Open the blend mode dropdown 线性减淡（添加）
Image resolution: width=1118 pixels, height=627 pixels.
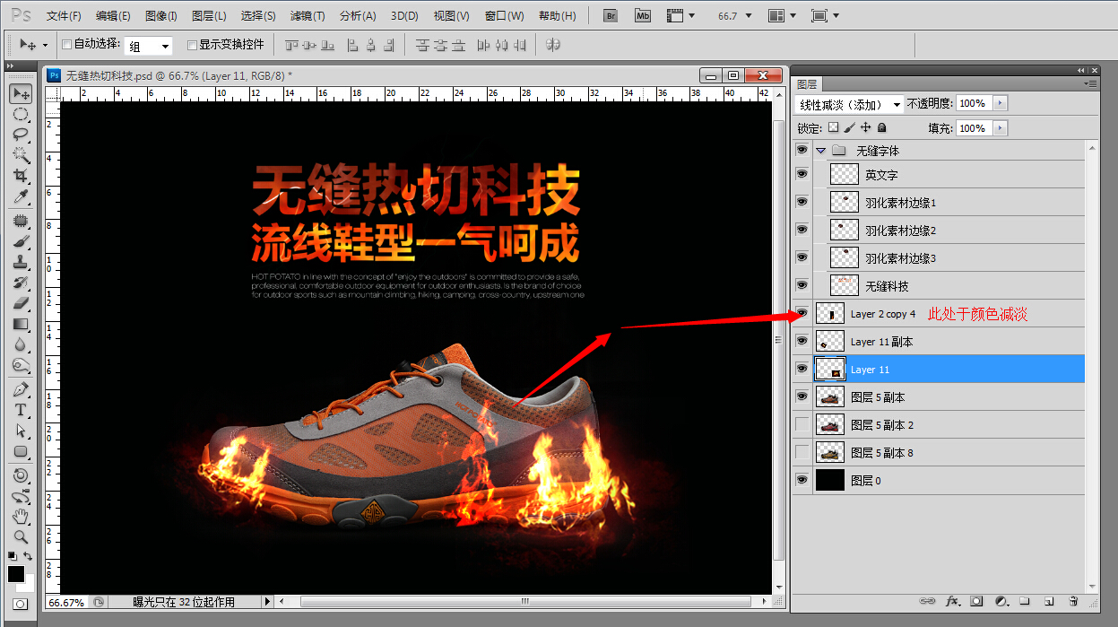click(849, 104)
